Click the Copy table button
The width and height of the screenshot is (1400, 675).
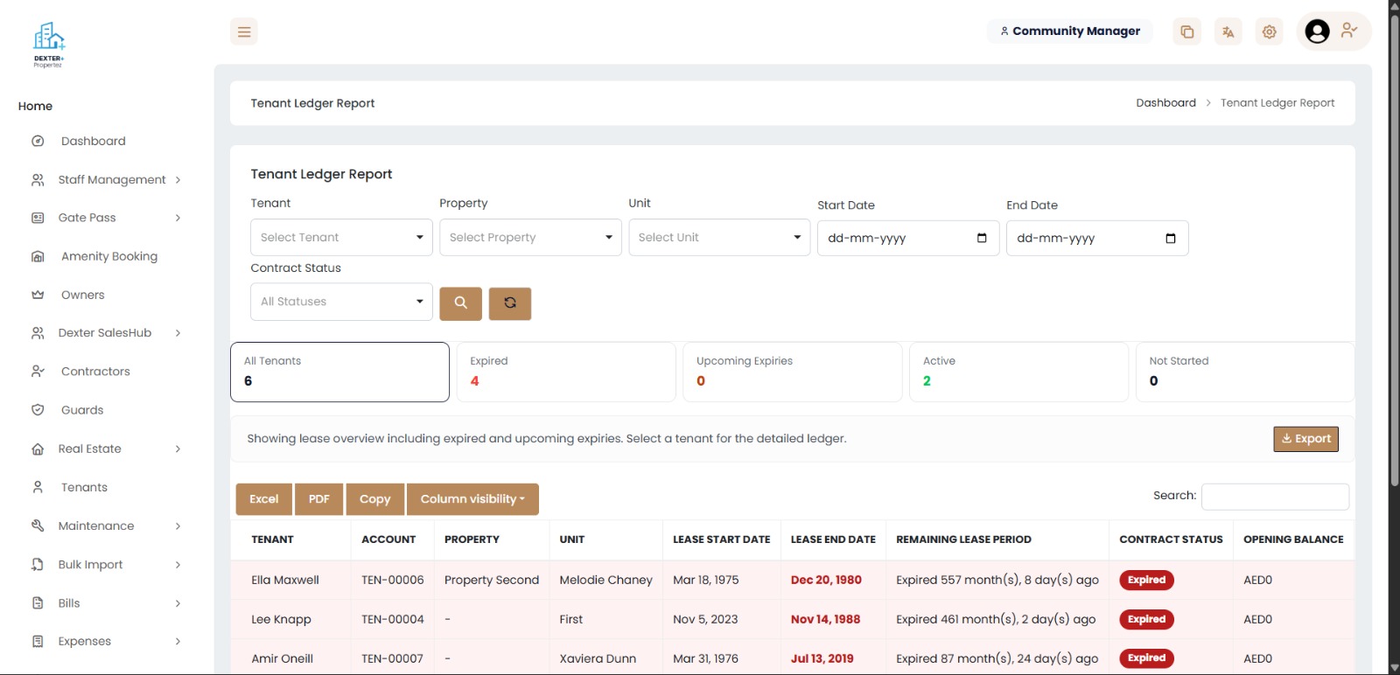(x=375, y=499)
